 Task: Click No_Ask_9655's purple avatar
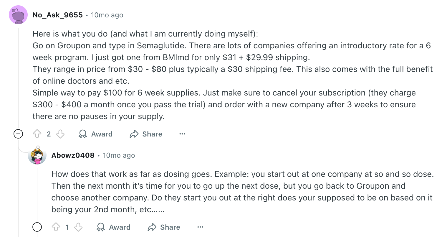18,15
